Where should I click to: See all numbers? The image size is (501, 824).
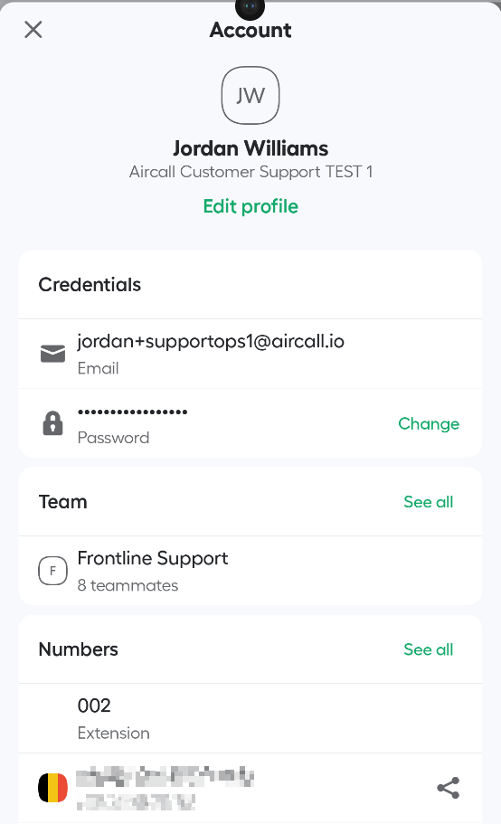pyautogui.click(x=428, y=649)
